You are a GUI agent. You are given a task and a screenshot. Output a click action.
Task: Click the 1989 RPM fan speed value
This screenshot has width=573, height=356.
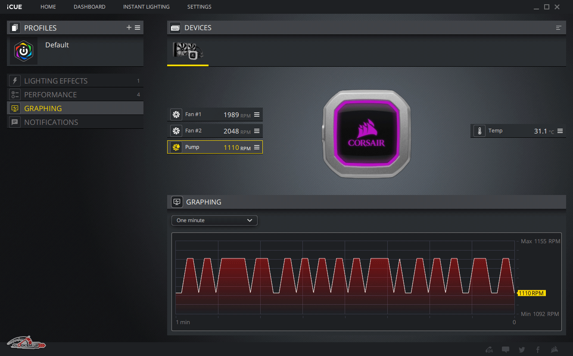[237, 115]
